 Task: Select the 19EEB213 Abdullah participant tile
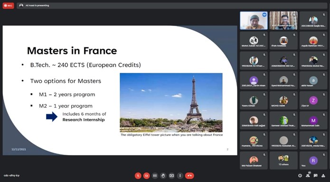[x=283, y=140]
